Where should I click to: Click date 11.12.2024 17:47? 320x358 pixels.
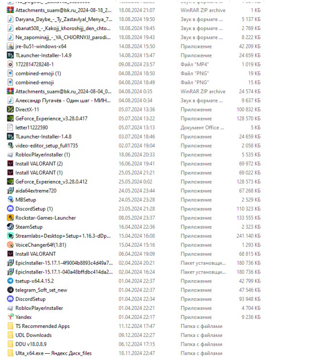click(137, 326)
